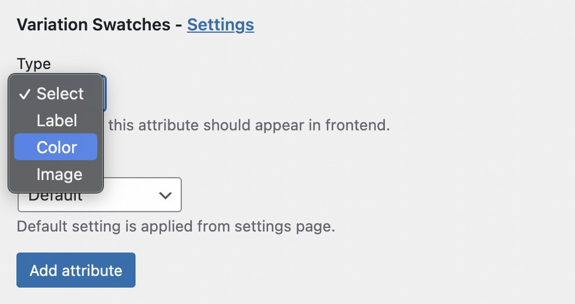The height and width of the screenshot is (304, 575).
Task: Click the Type field label
Action: (34, 64)
